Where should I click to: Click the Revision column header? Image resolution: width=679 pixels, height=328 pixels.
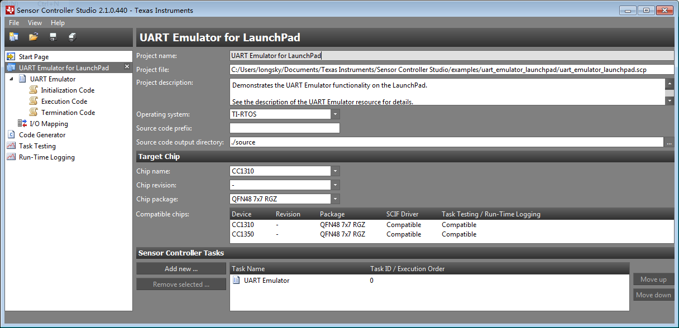pos(288,214)
